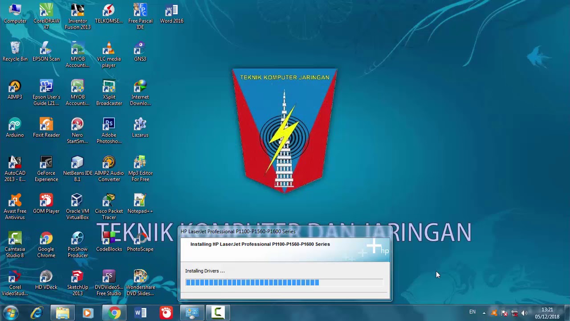Launch XSplit Broadcaster shortcut

pyautogui.click(x=109, y=93)
